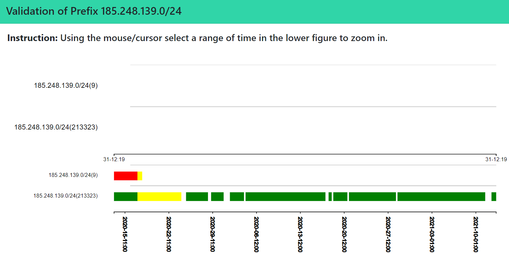Click the 2020-22-11:00 axis label
This screenshot has width=509, height=254.
coord(169,234)
